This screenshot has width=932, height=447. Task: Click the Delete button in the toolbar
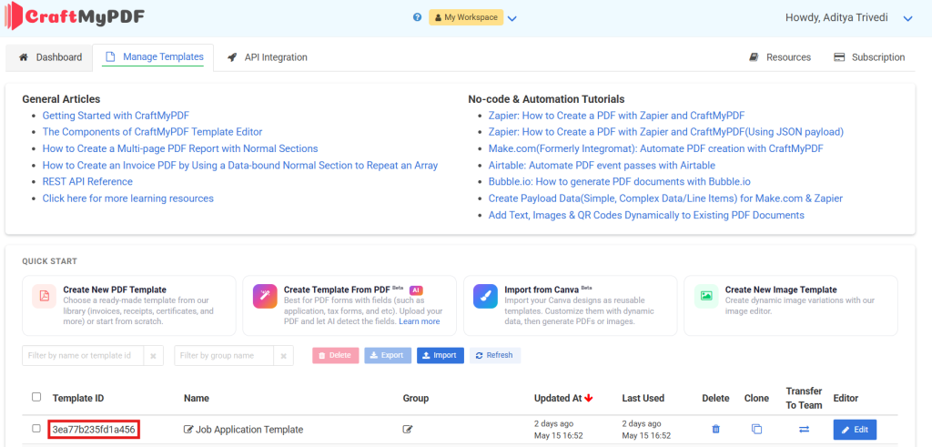(336, 355)
